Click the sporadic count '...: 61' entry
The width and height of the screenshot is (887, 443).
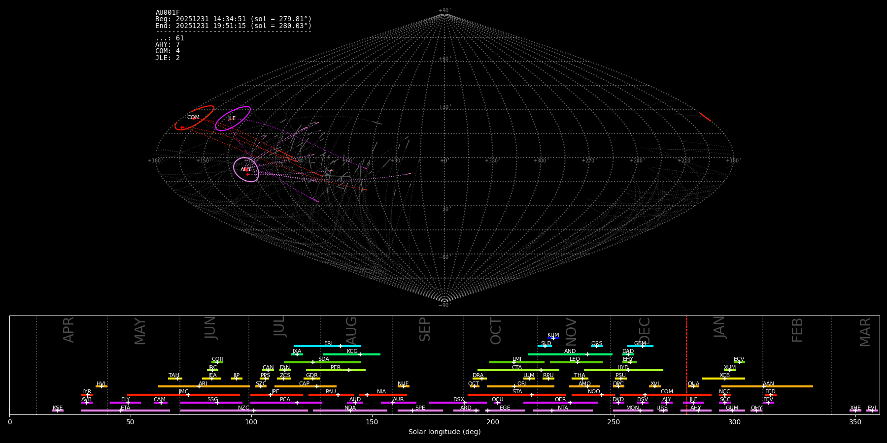pos(170,38)
